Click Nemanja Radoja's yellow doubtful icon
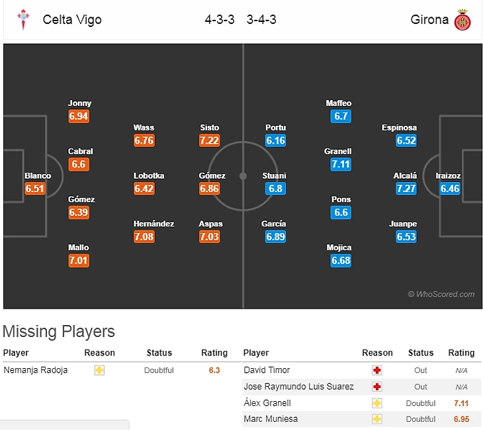Screen dimensions: 483x431 pyautogui.click(x=99, y=370)
